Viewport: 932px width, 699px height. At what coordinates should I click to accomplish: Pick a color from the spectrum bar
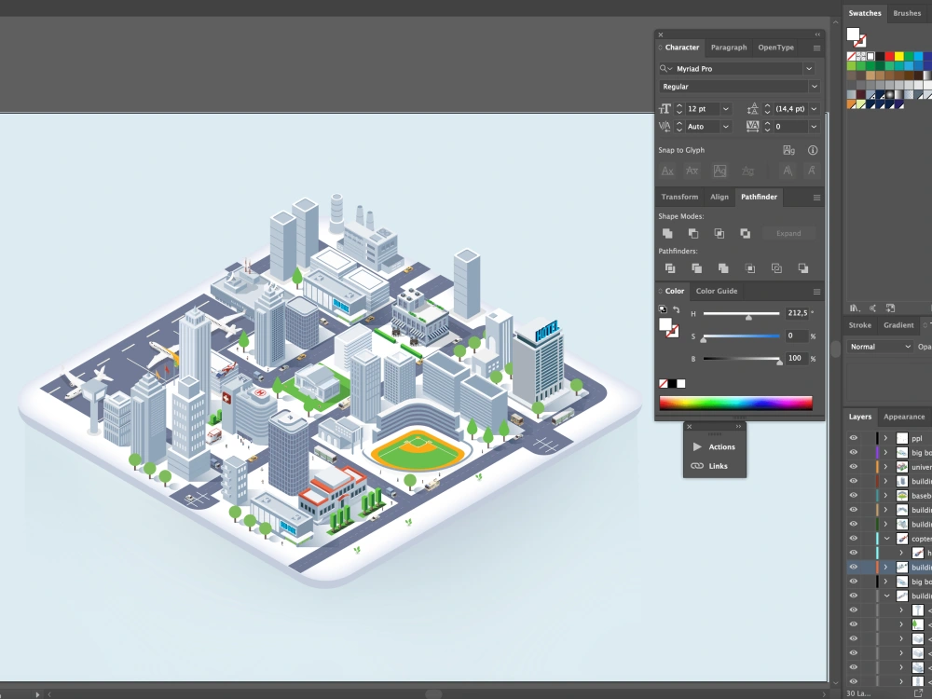(x=735, y=403)
